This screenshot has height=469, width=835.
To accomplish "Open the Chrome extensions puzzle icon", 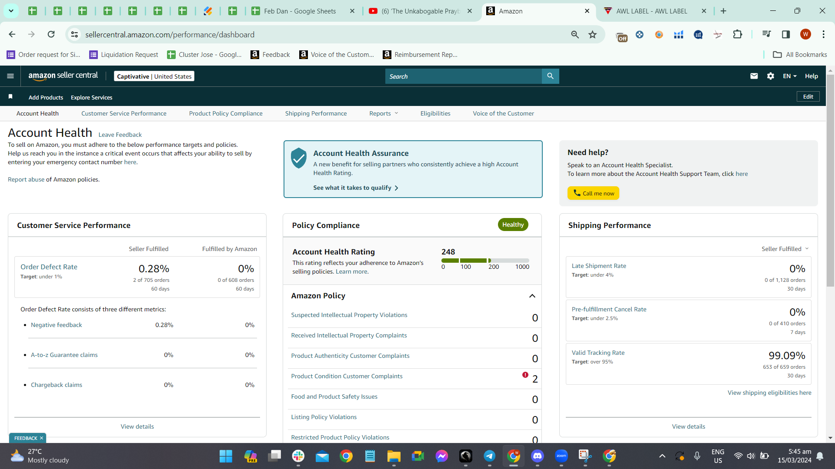I will [x=738, y=34].
